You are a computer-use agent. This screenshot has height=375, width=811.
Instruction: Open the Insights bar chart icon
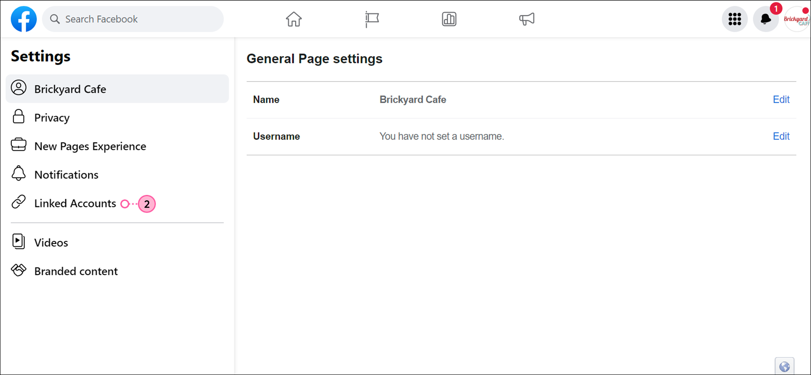449,19
